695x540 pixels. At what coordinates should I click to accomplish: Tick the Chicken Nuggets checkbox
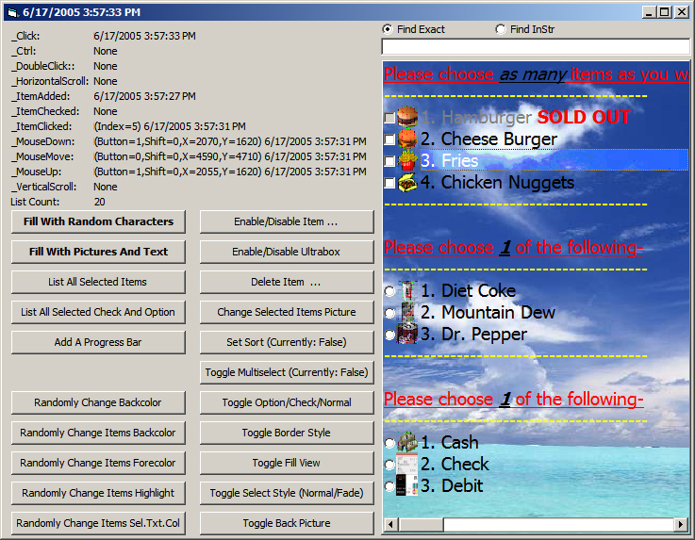(x=389, y=183)
